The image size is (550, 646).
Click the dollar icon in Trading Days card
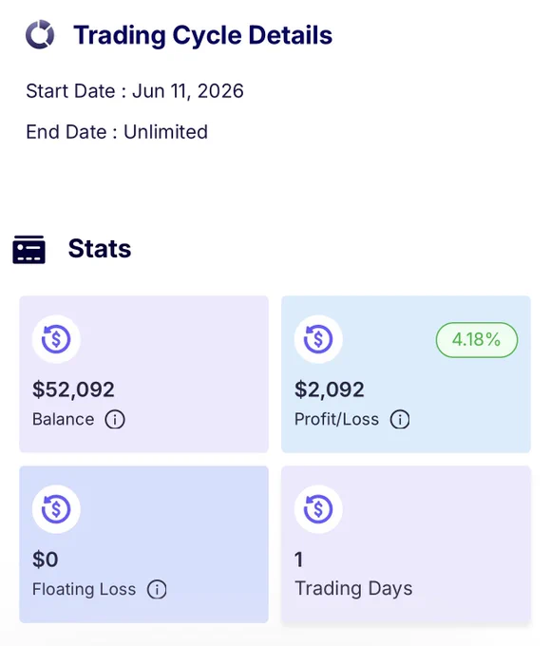point(318,509)
